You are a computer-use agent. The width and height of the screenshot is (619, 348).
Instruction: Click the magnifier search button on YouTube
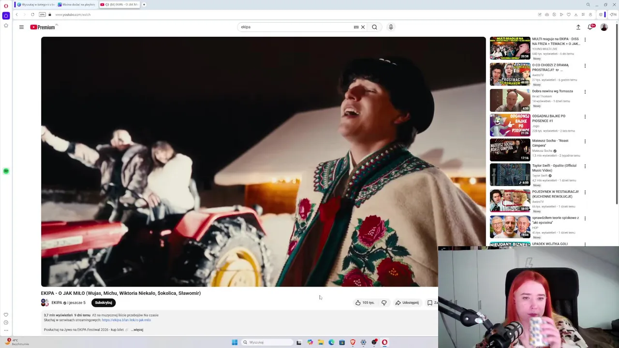tap(374, 27)
